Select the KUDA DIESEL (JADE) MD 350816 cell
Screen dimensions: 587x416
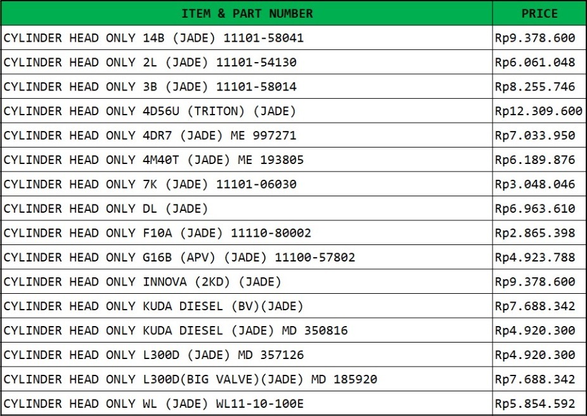coord(247,331)
